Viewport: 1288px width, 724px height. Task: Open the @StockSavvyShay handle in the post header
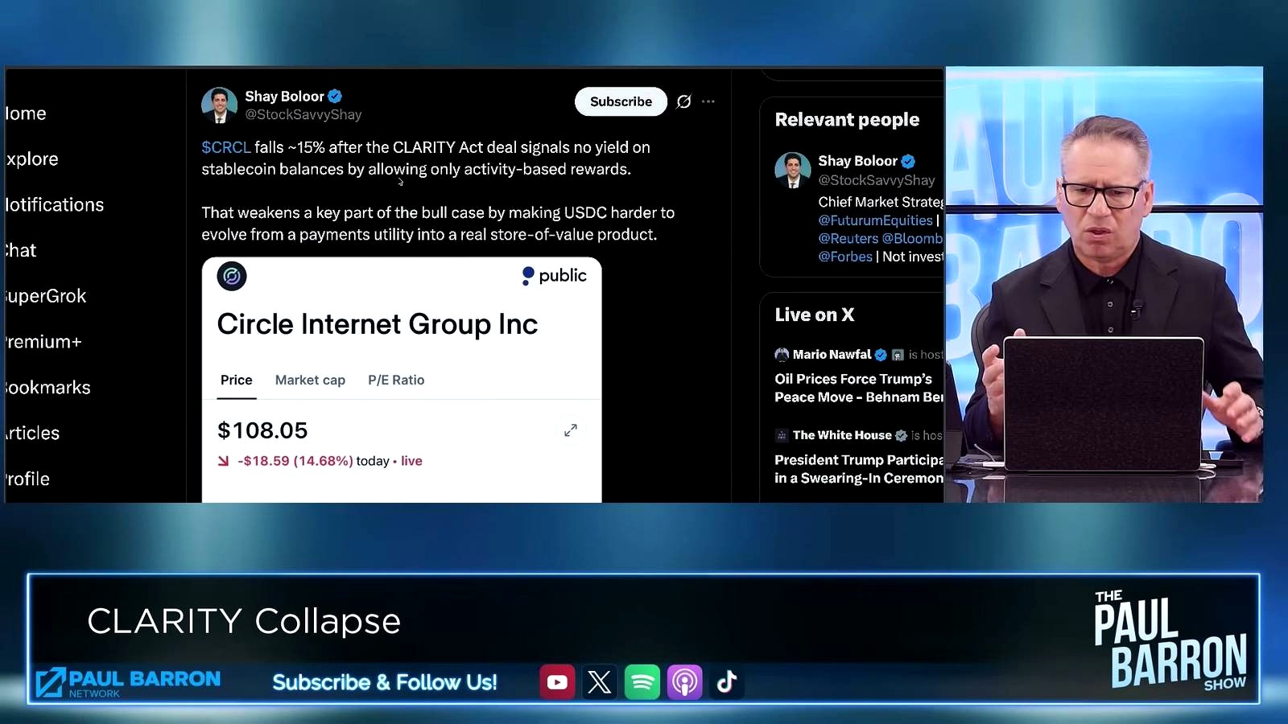point(303,114)
